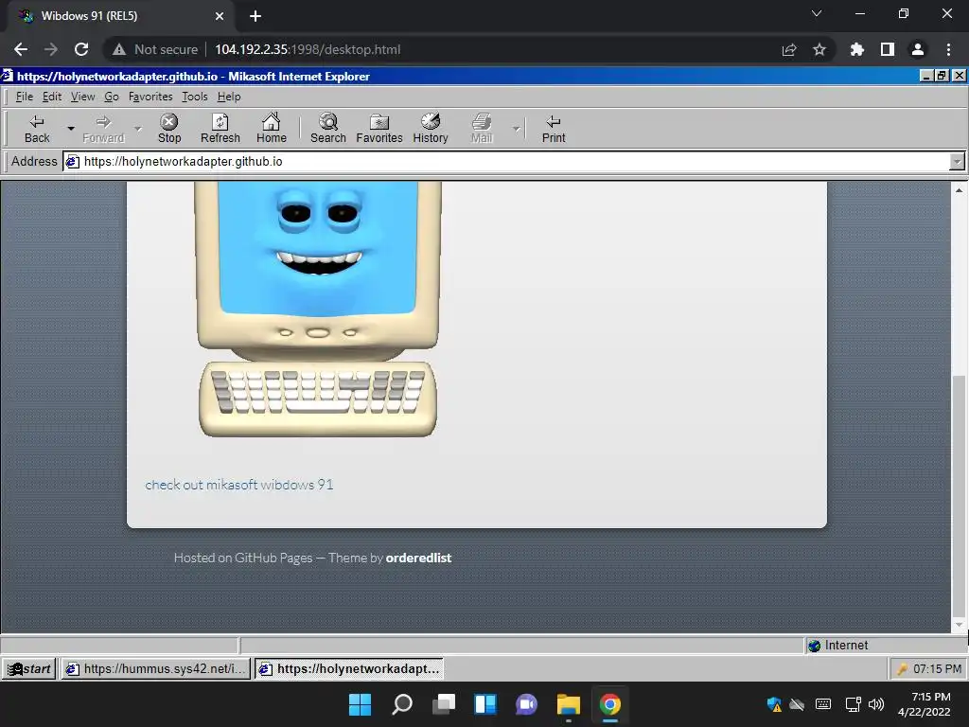
Task: Open the File menu
Action: tap(24, 97)
